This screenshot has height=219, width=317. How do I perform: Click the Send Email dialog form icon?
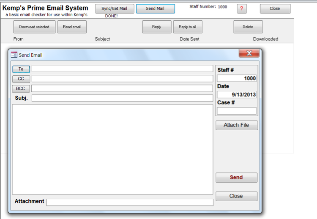click(x=14, y=55)
